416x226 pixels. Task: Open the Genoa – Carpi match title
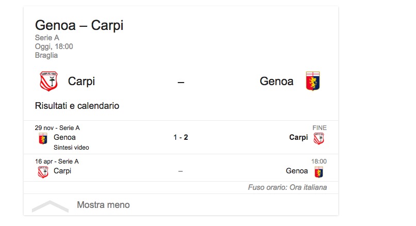tap(79, 25)
